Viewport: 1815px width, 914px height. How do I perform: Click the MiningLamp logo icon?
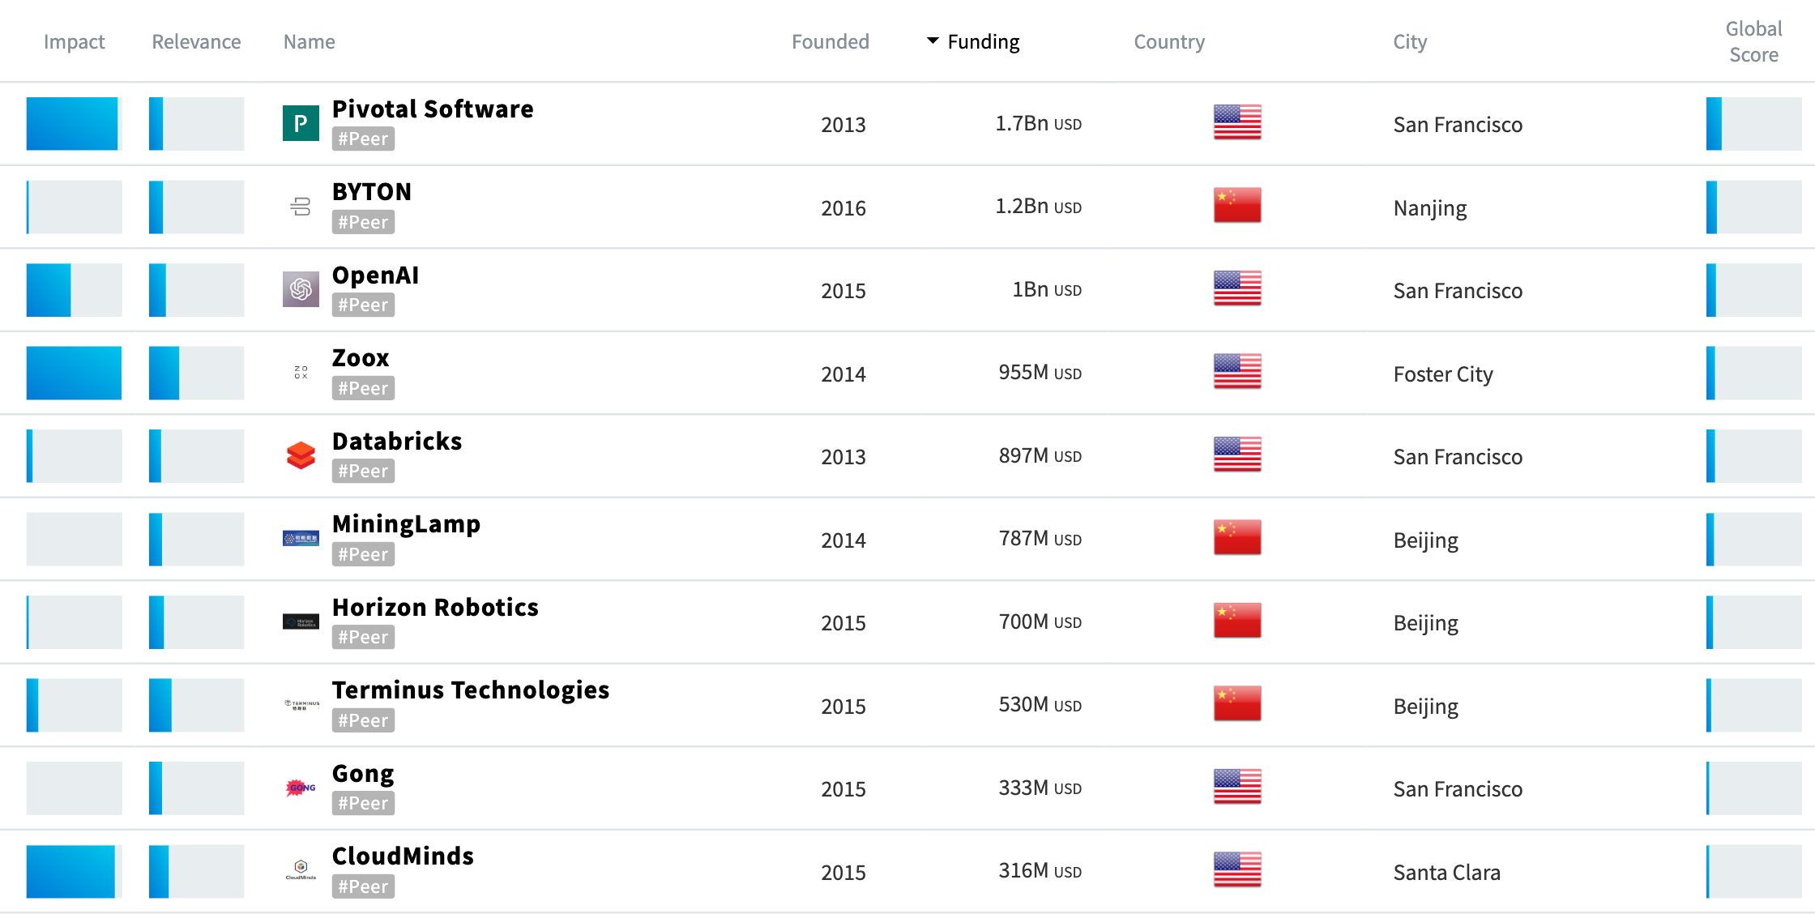pos(300,538)
